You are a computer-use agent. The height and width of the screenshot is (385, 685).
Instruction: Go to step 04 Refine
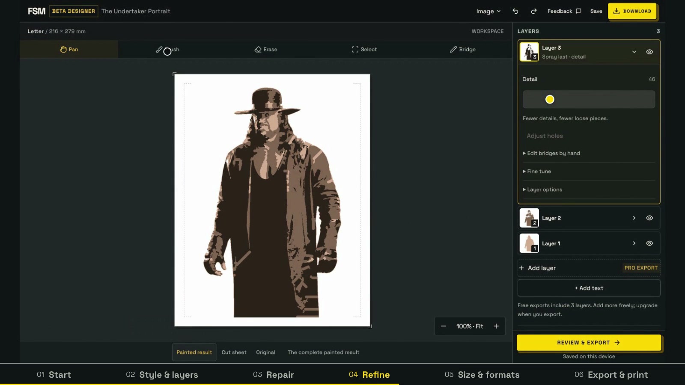click(x=369, y=375)
